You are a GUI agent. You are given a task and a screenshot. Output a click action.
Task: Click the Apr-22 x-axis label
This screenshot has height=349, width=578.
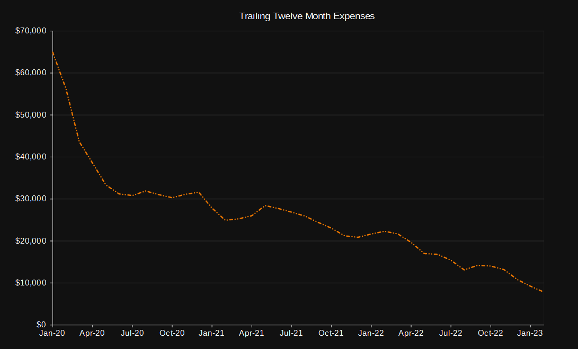(x=411, y=333)
